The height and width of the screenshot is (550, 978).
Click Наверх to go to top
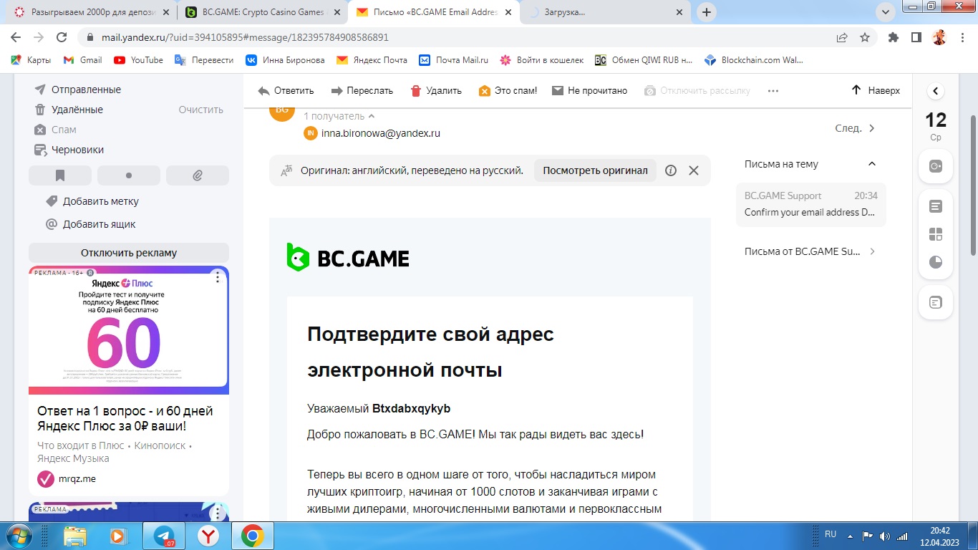click(x=876, y=90)
